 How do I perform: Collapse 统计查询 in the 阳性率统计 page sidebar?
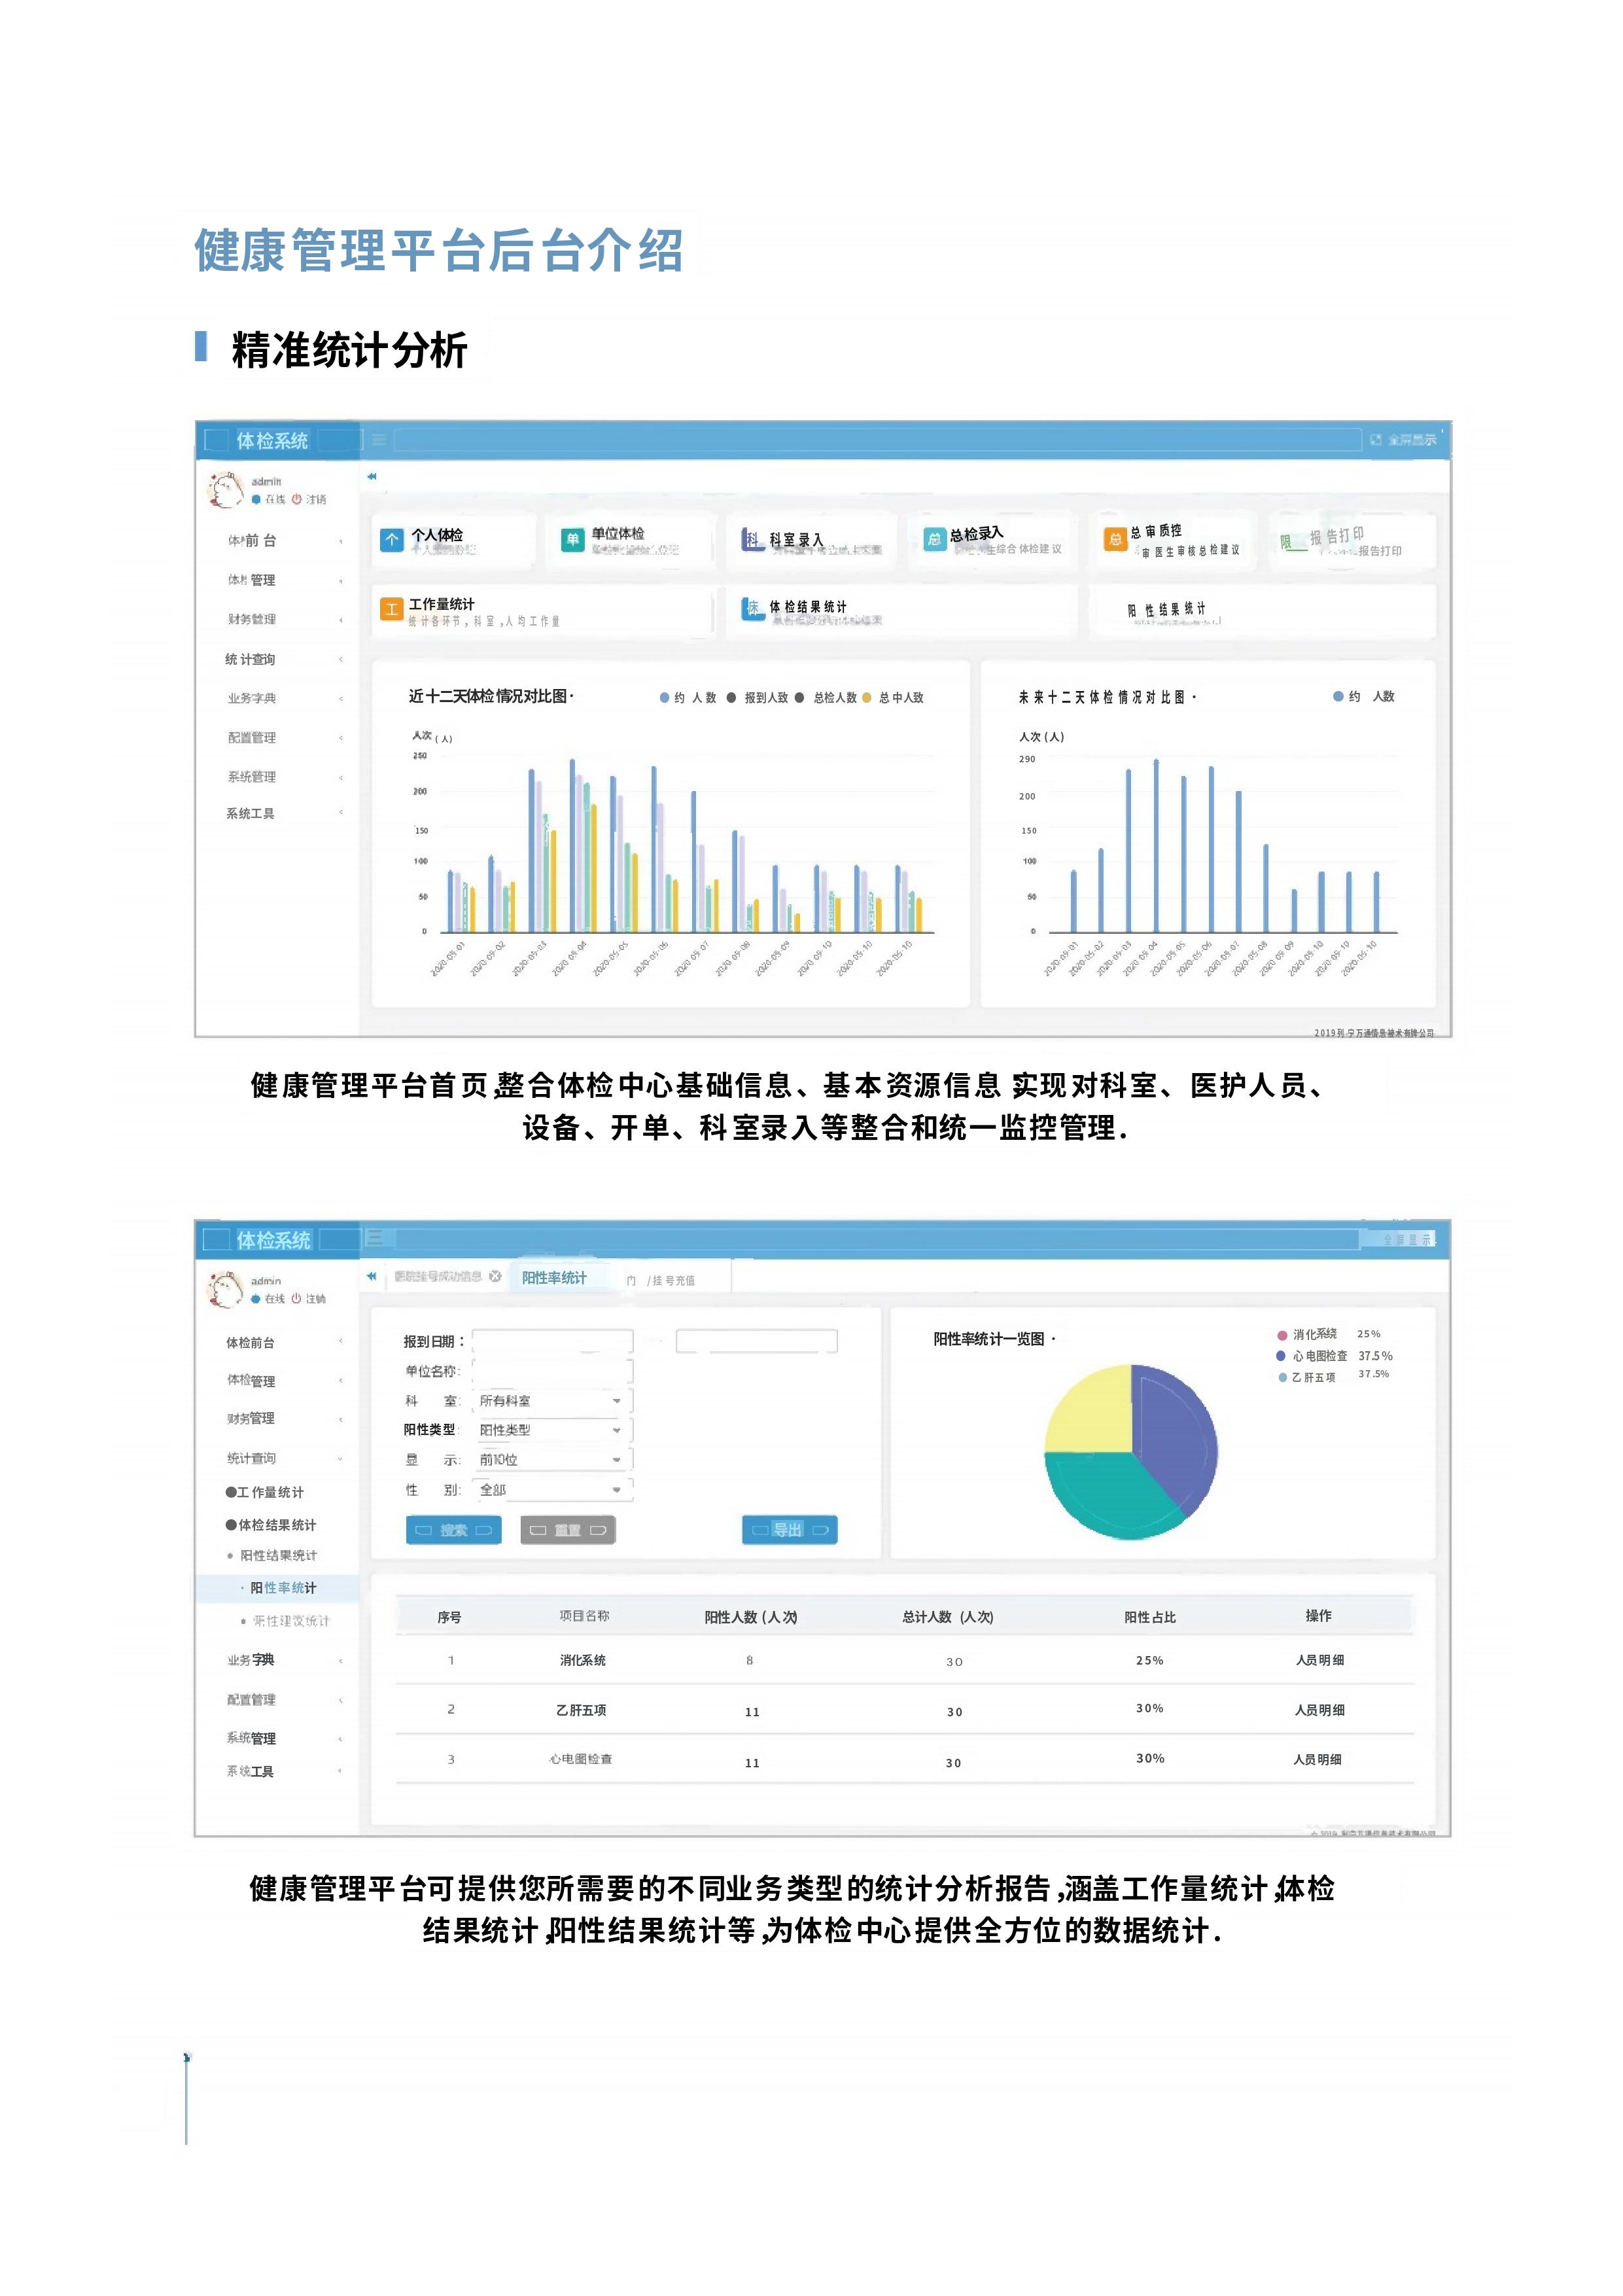[284, 1459]
